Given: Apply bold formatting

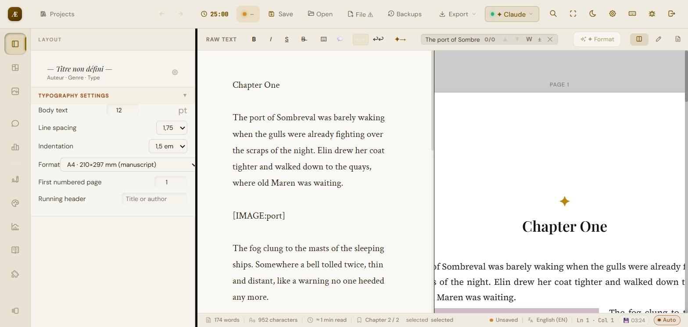Looking at the screenshot, I should coord(254,40).
